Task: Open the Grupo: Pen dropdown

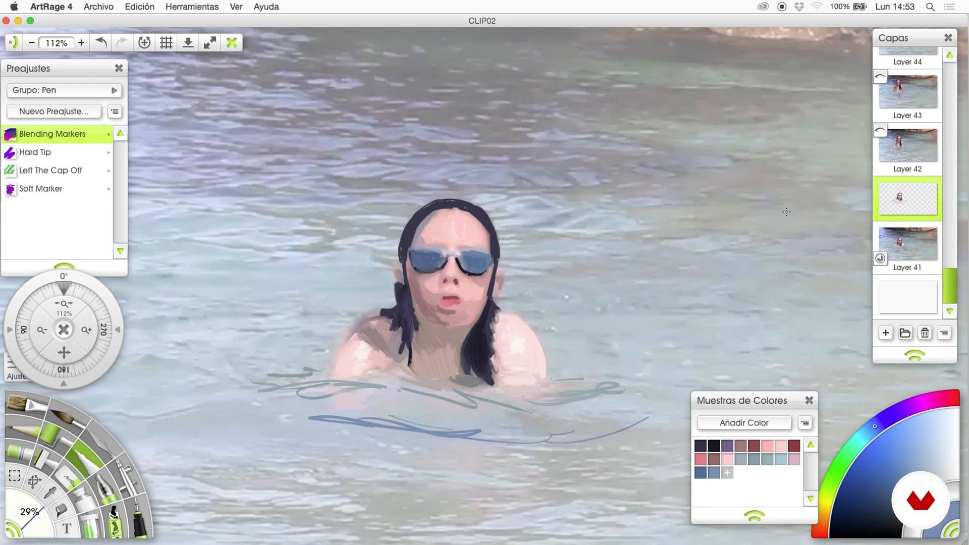Action: (x=64, y=90)
